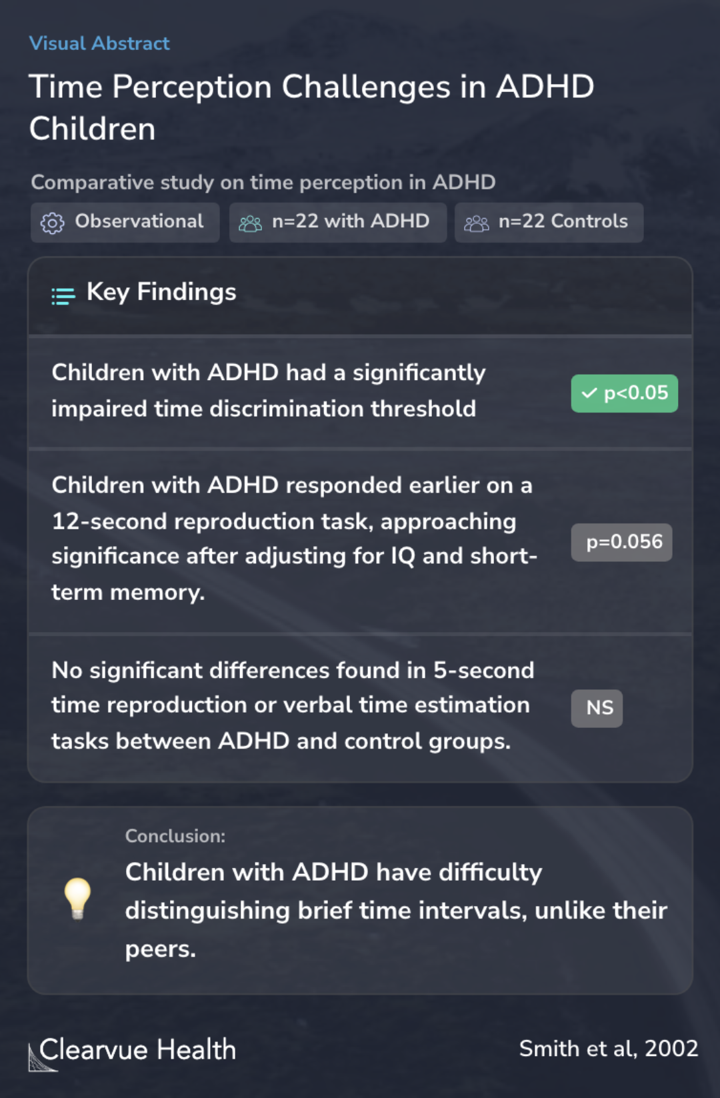Click the Smith et al, 2002 citation
The width and height of the screenshot is (720, 1098).
pos(609,1049)
